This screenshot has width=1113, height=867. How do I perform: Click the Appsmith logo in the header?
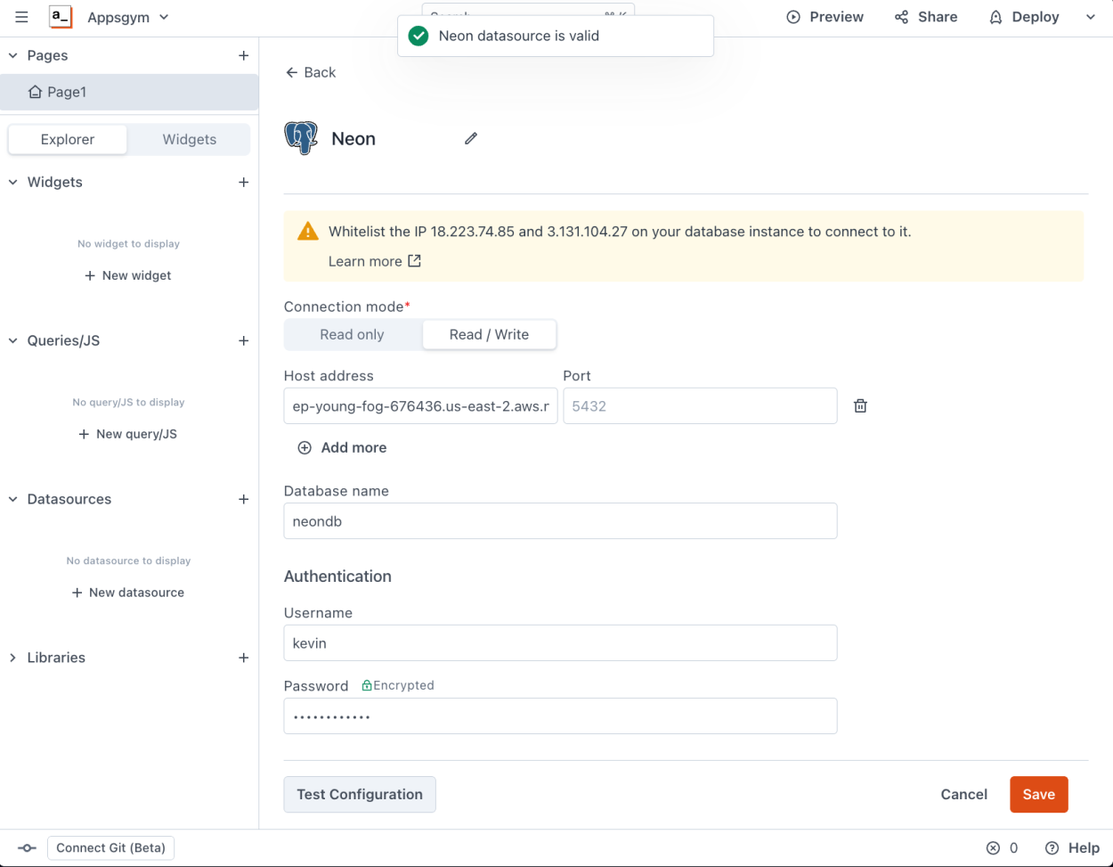pyautogui.click(x=61, y=16)
